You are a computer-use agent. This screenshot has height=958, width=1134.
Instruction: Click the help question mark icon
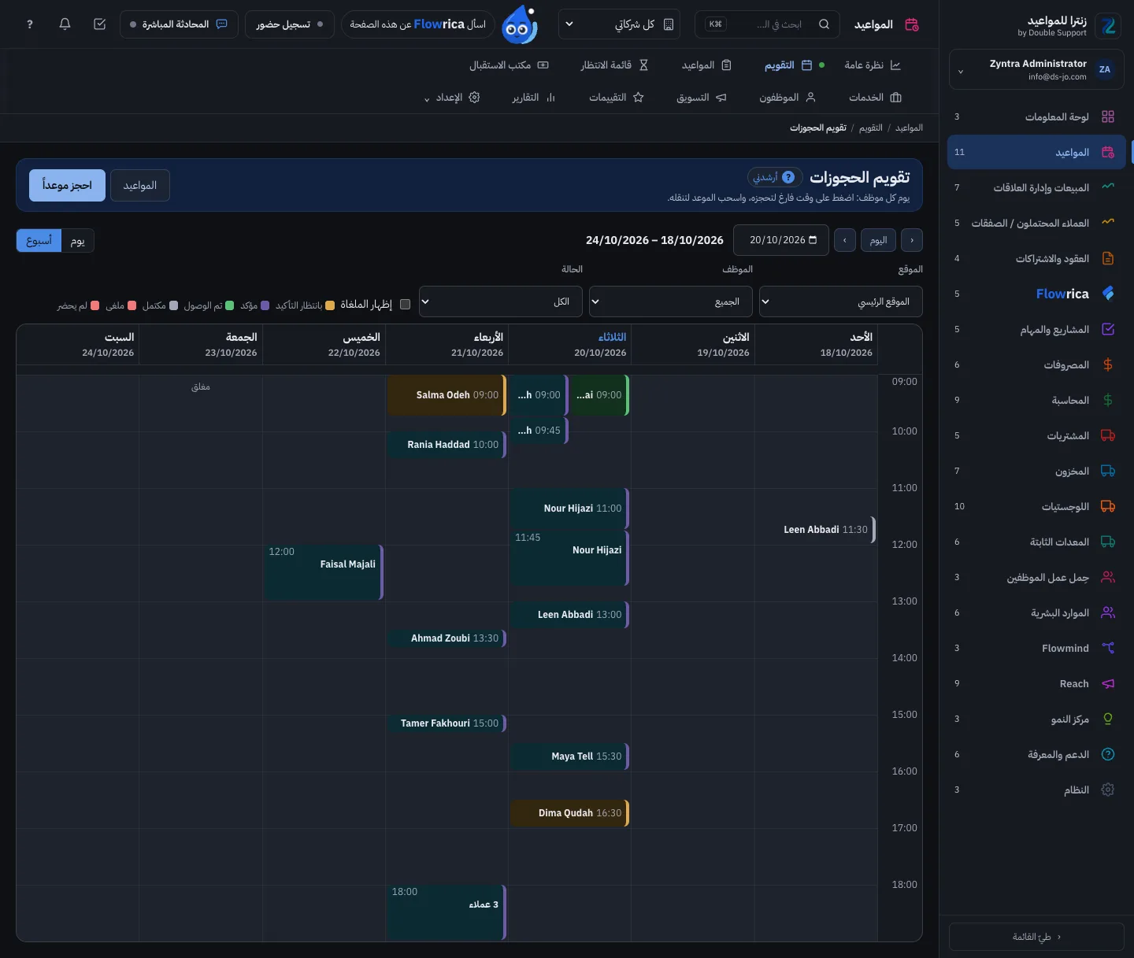tap(30, 24)
